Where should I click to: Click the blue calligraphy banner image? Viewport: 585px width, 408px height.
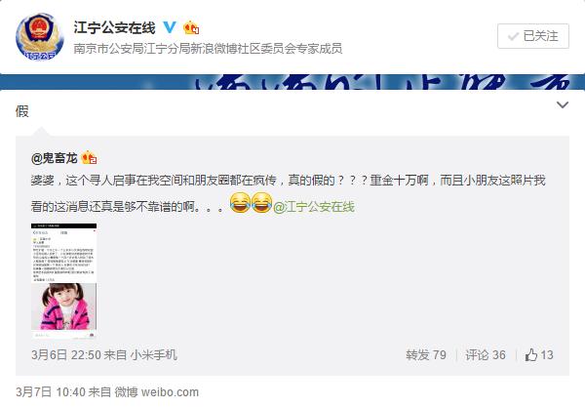(x=292, y=82)
